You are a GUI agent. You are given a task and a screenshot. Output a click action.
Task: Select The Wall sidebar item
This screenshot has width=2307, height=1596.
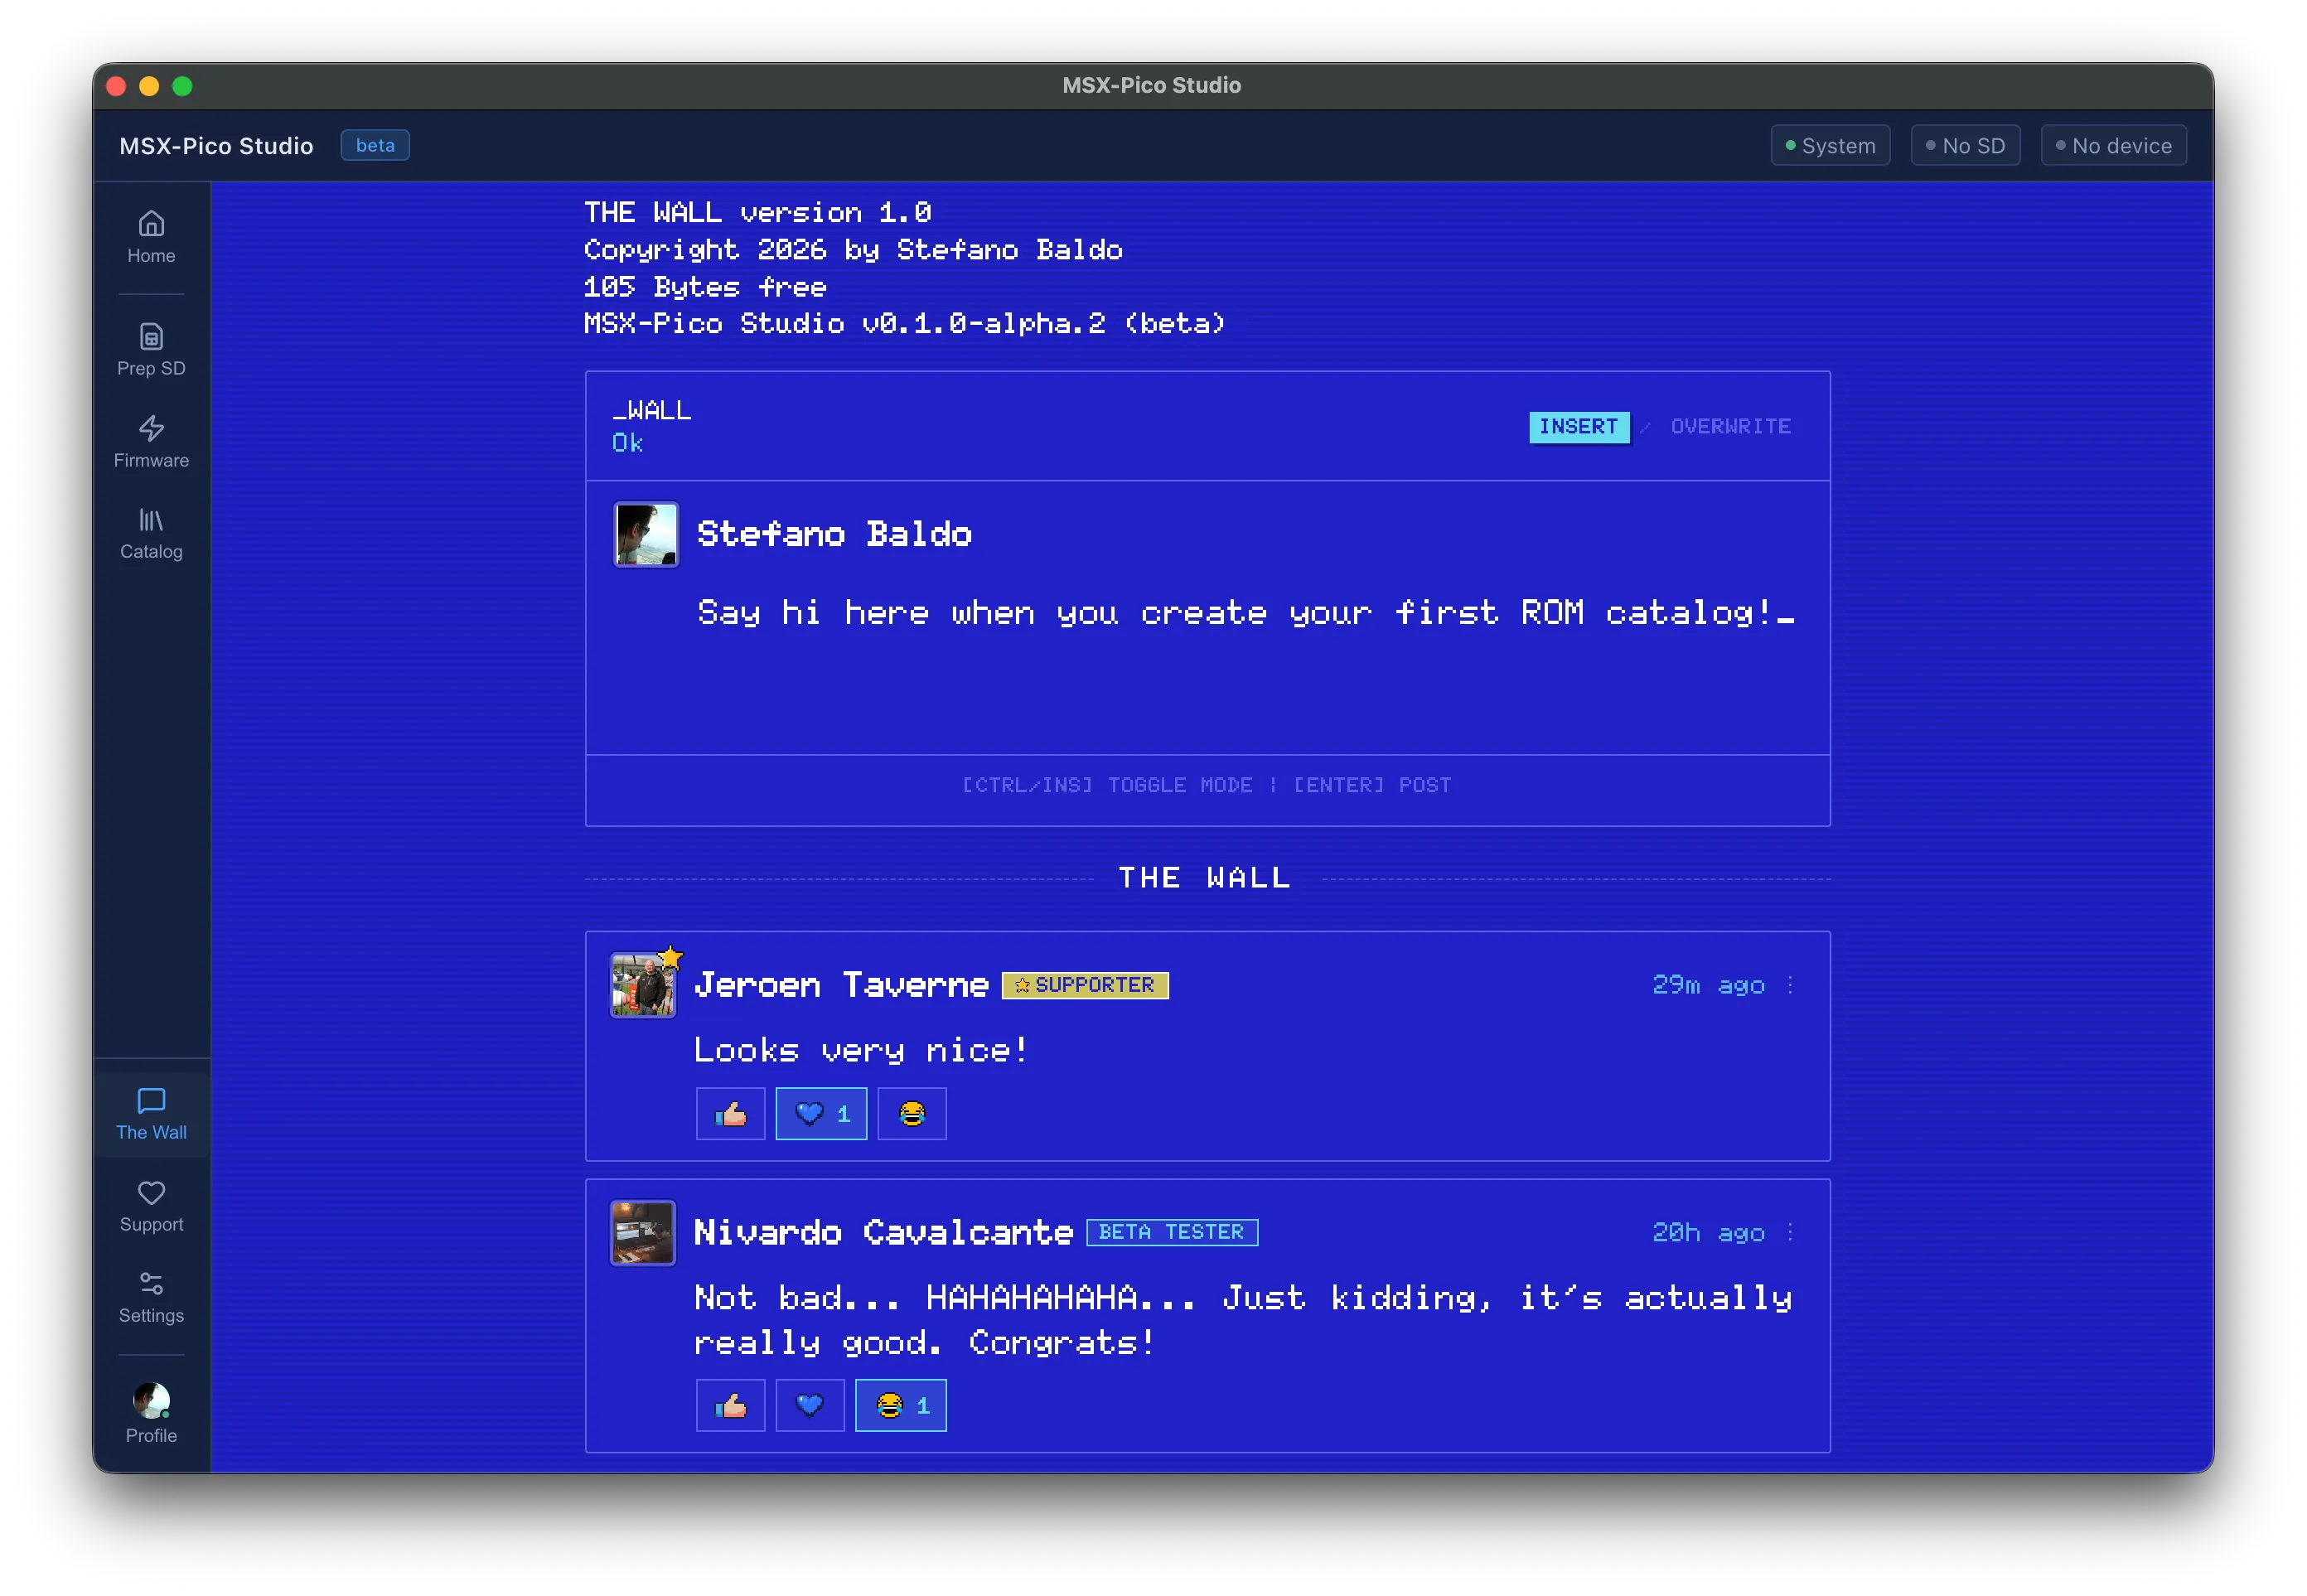click(x=151, y=1114)
